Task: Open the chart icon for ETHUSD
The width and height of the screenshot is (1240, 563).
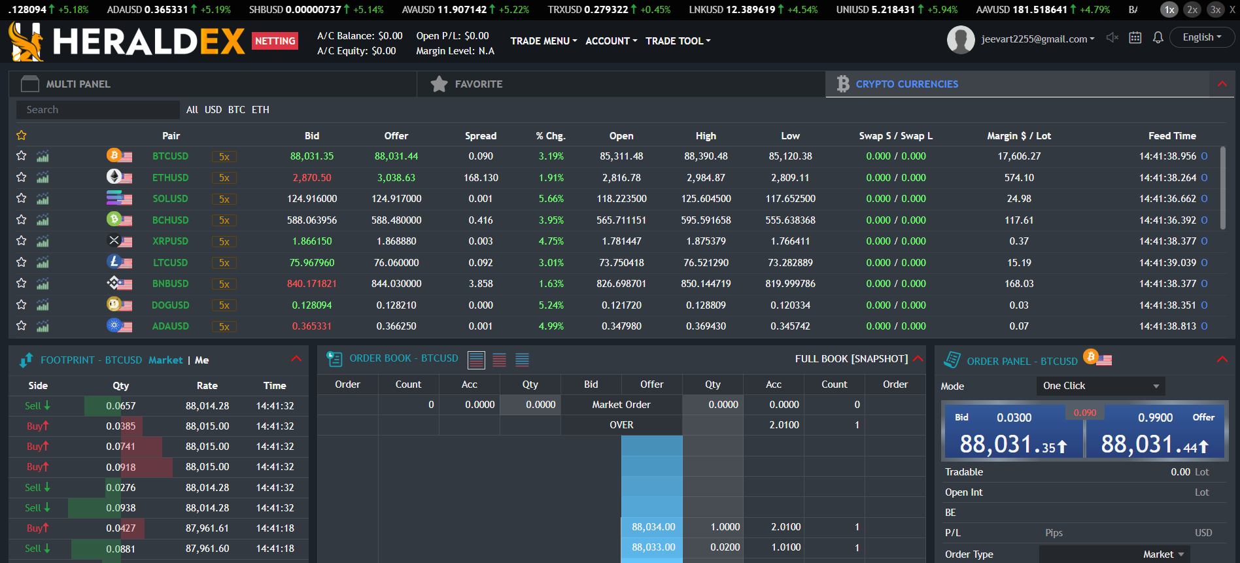Action: coord(43,178)
